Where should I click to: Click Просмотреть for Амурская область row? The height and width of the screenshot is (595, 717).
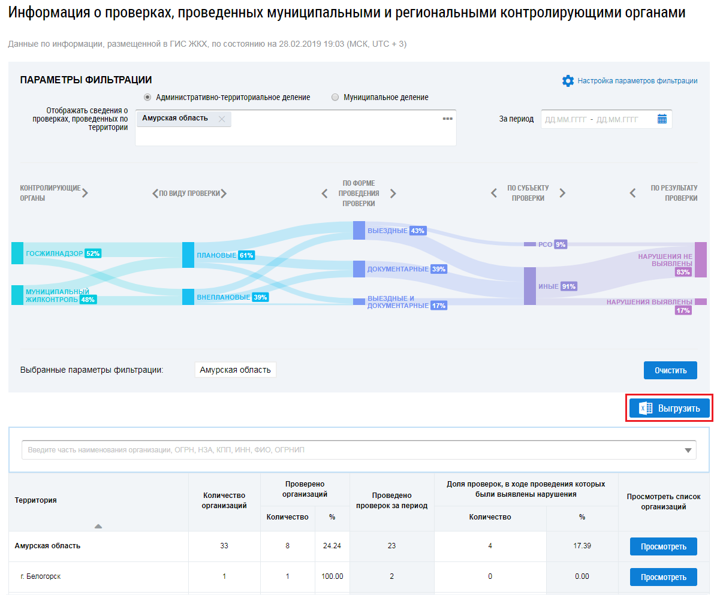[663, 546]
